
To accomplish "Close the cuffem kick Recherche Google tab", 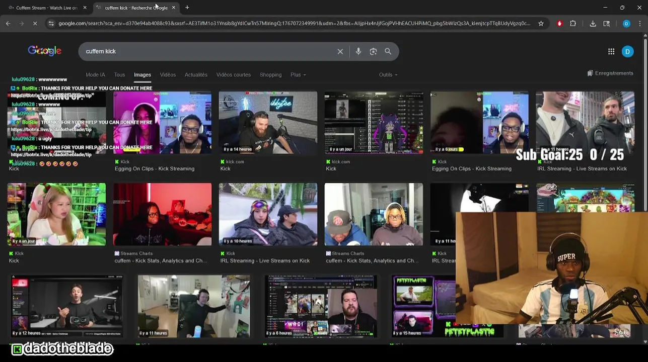I will (174, 8).
